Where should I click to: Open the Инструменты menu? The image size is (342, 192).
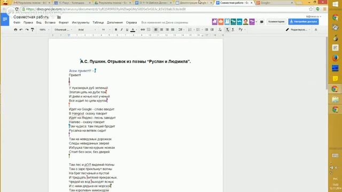81,22
